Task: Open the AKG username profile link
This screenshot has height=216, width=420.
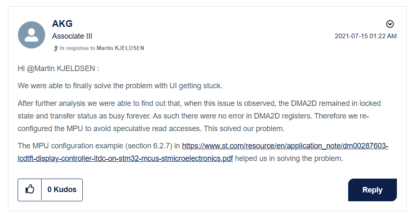Action: (x=62, y=24)
